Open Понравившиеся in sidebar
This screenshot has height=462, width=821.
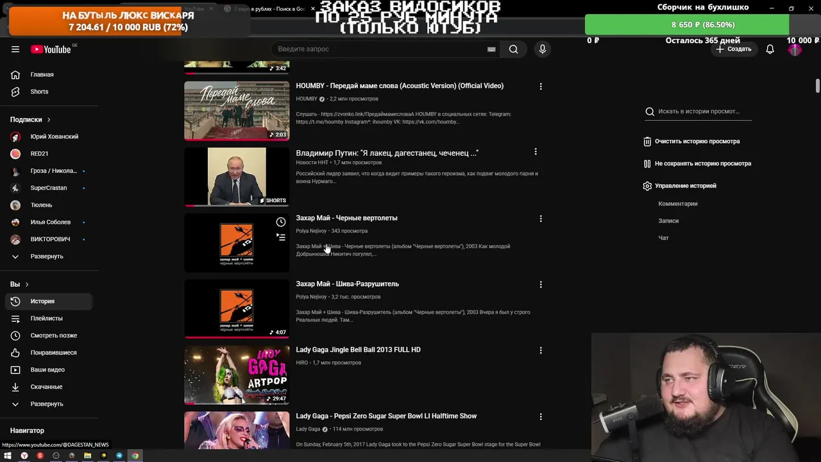coord(49,353)
